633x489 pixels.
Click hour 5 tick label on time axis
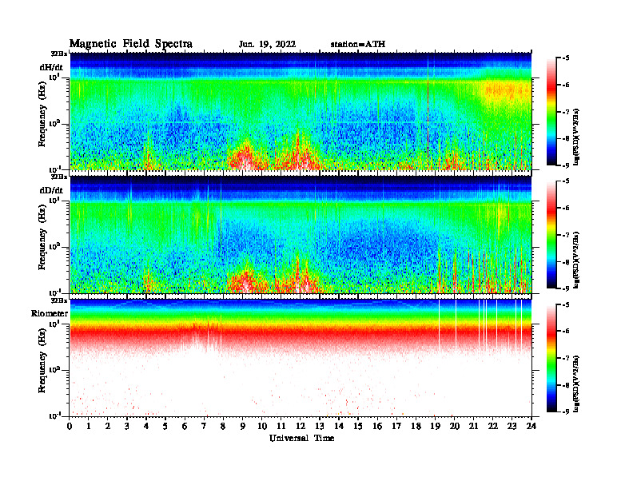[165, 426]
